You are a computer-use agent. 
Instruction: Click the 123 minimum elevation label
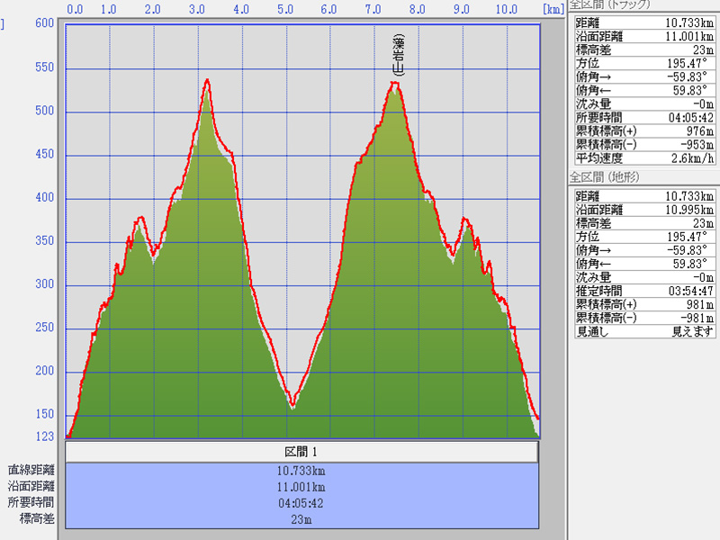pos(44,436)
